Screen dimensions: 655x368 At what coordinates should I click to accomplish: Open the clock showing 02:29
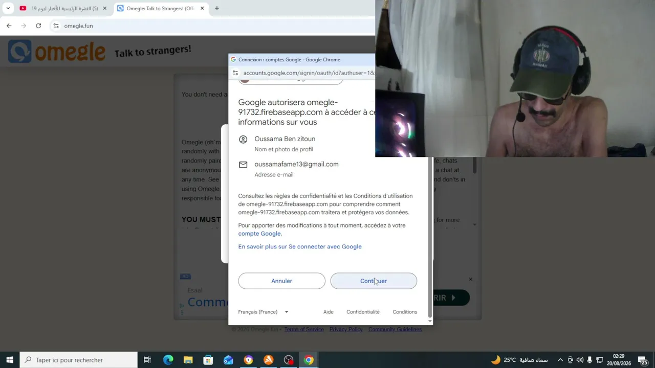tap(618, 360)
